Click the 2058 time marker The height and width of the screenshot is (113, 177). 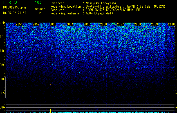pyautogui.click(x=138, y=24)
